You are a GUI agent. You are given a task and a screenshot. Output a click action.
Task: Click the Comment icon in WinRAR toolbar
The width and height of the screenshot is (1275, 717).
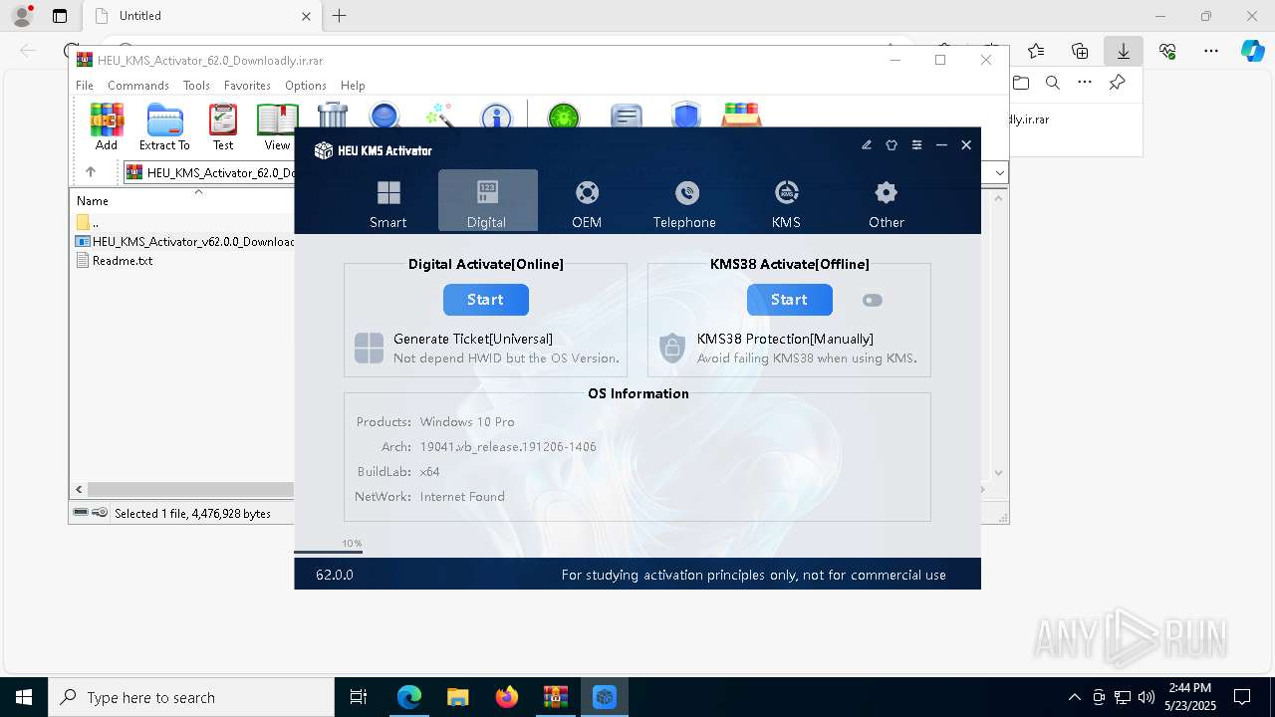pos(626,116)
